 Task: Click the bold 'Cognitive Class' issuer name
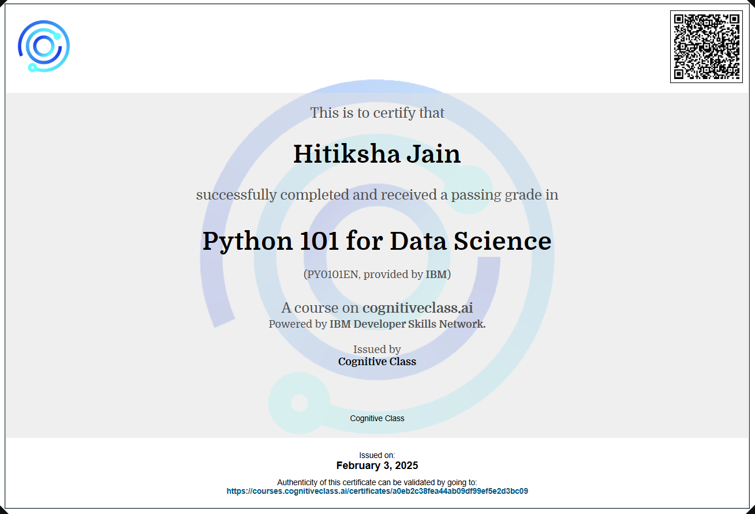(x=377, y=362)
